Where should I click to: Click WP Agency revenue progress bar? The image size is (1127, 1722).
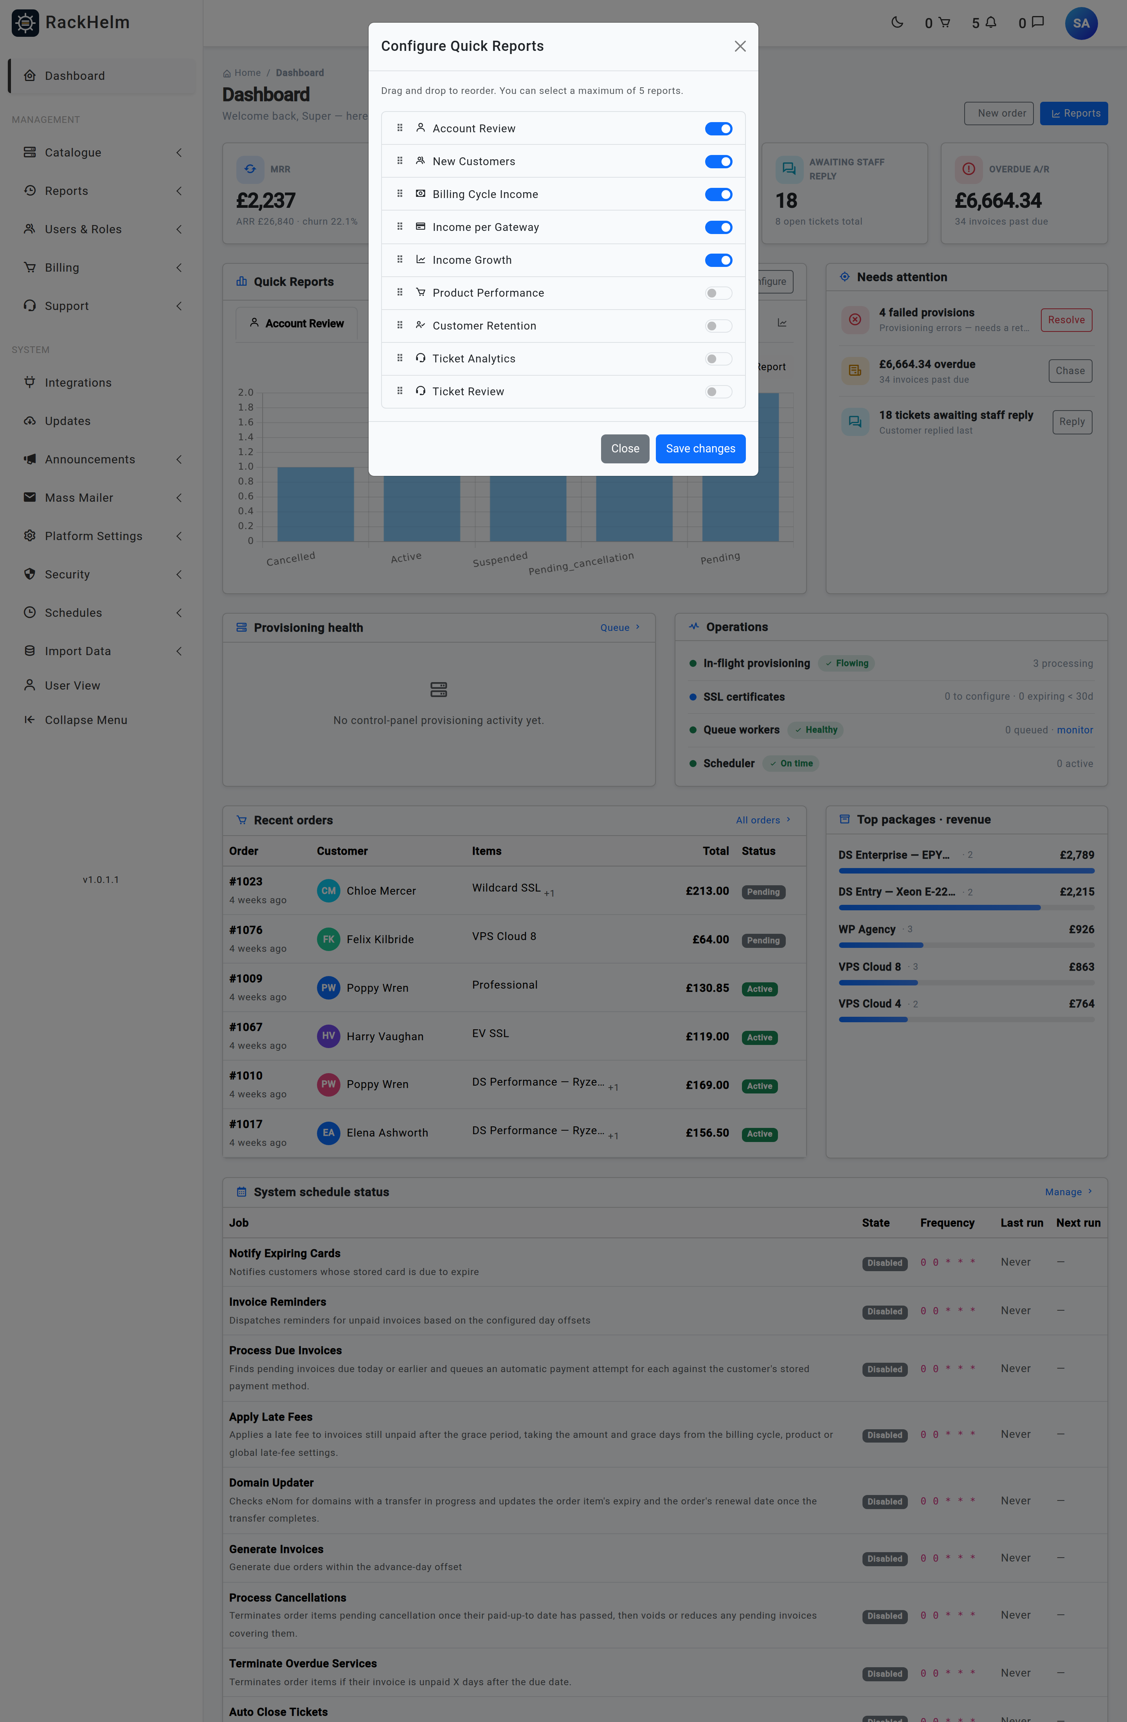point(966,945)
